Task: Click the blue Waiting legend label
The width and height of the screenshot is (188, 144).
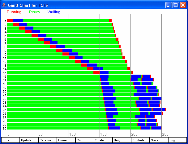Action: click(x=54, y=12)
